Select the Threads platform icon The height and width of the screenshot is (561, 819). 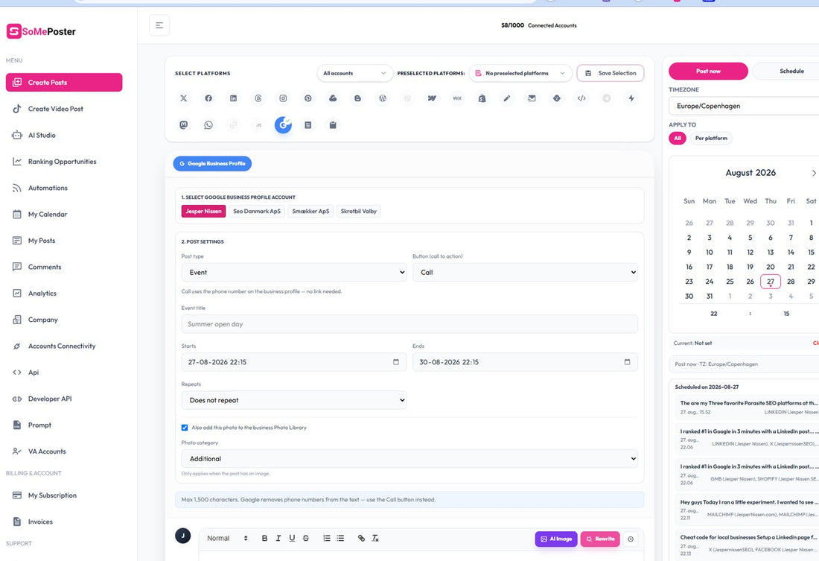[258, 98]
